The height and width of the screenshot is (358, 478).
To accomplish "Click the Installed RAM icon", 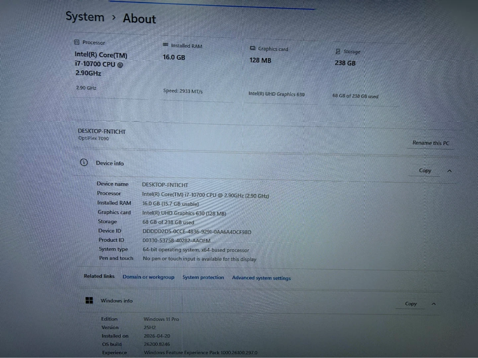I will (x=165, y=45).
